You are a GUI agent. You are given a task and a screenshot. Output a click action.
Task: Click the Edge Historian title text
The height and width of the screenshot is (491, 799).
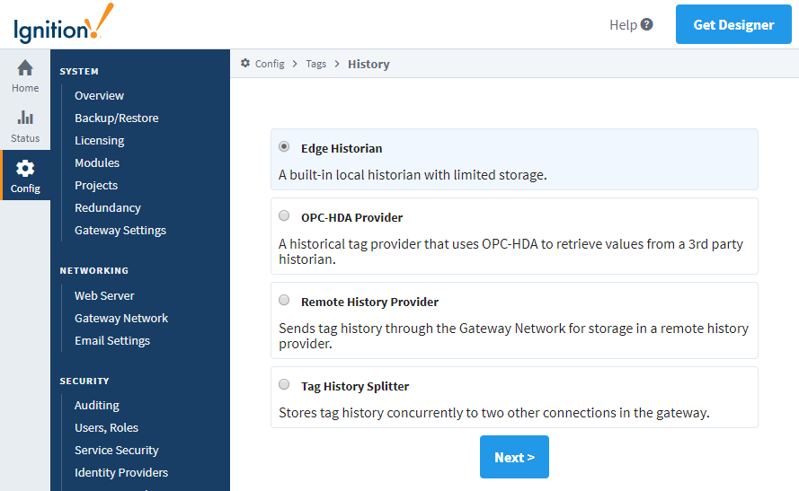pyautogui.click(x=342, y=149)
